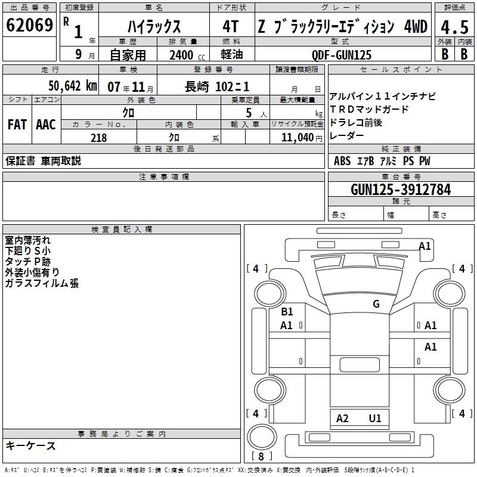This screenshot has width=477, height=477.
Task: Click mileage value 50,642 km
Action: coord(73,86)
